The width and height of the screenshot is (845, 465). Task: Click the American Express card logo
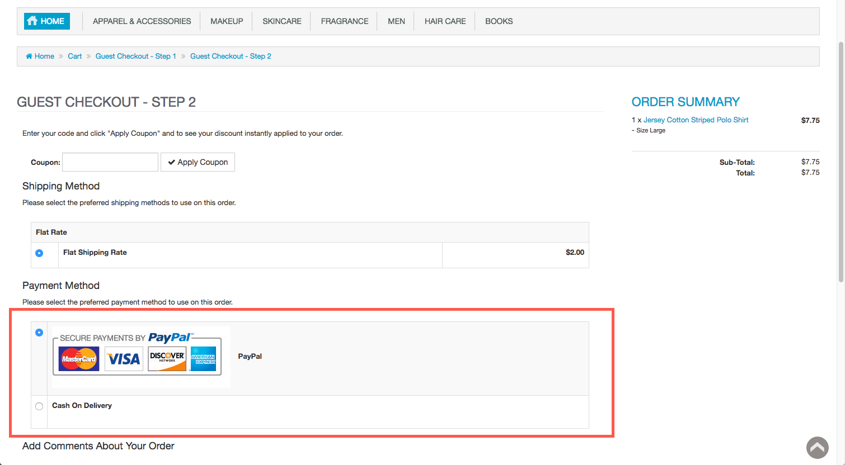tap(203, 359)
